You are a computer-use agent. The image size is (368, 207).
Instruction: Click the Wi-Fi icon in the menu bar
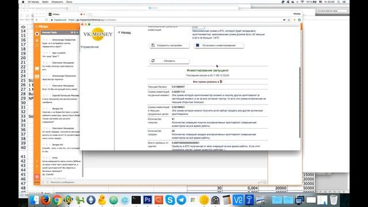click(302, 2)
